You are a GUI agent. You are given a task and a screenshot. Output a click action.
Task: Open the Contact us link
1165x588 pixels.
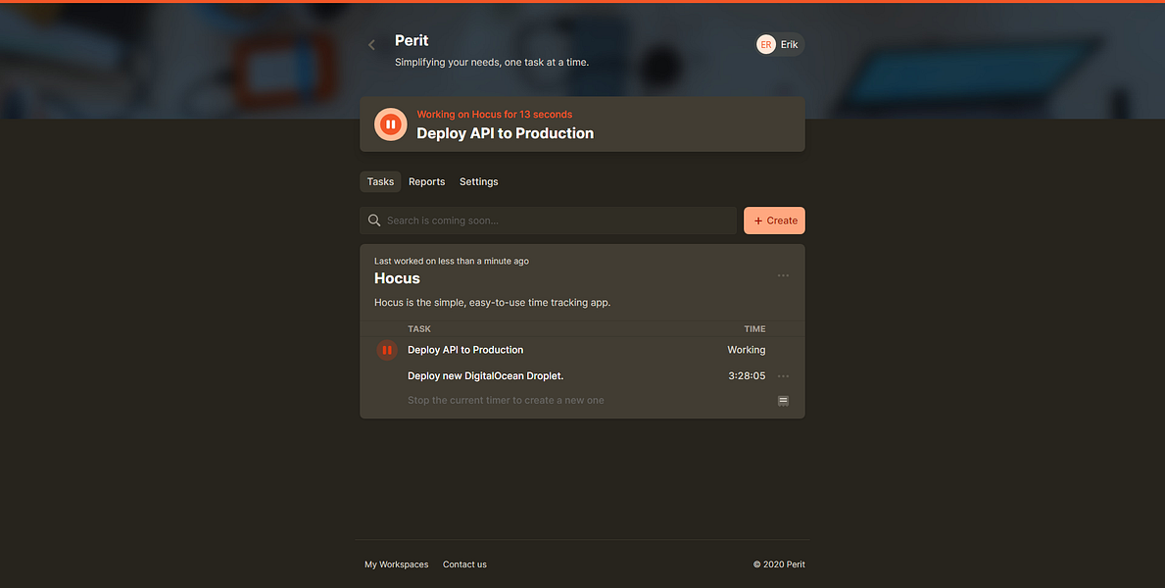coord(464,564)
